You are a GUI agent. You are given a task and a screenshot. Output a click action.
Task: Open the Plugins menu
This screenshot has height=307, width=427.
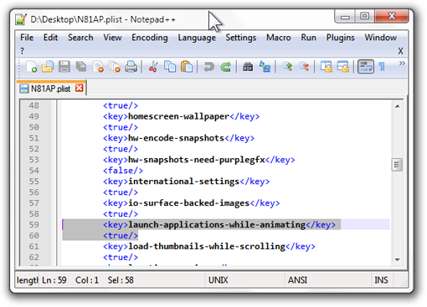[341, 38]
